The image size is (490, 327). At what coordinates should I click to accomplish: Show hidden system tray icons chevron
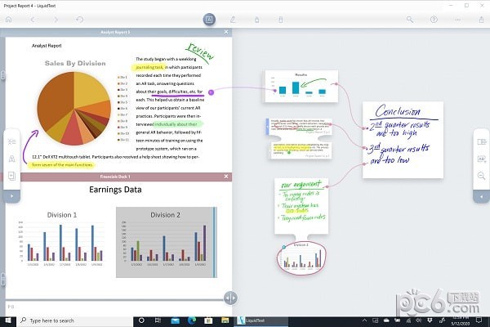(x=364, y=320)
